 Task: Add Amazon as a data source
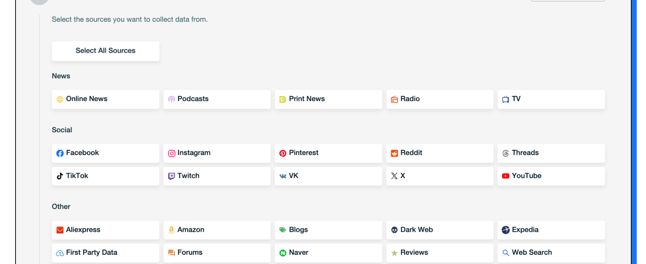(217, 230)
